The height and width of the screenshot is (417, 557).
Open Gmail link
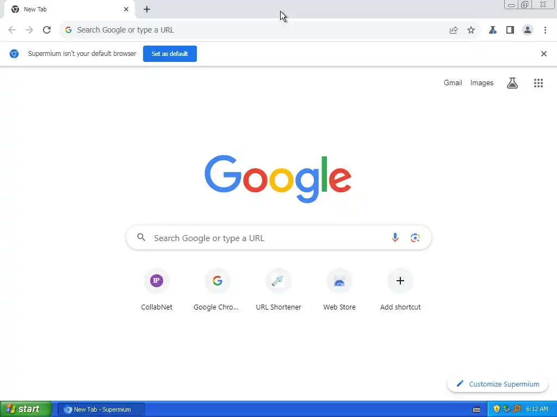point(453,83)
